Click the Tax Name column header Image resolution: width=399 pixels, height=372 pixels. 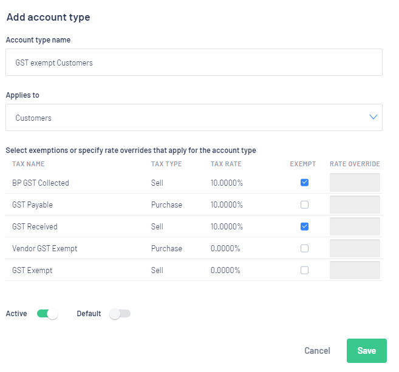tap(29, 164)
